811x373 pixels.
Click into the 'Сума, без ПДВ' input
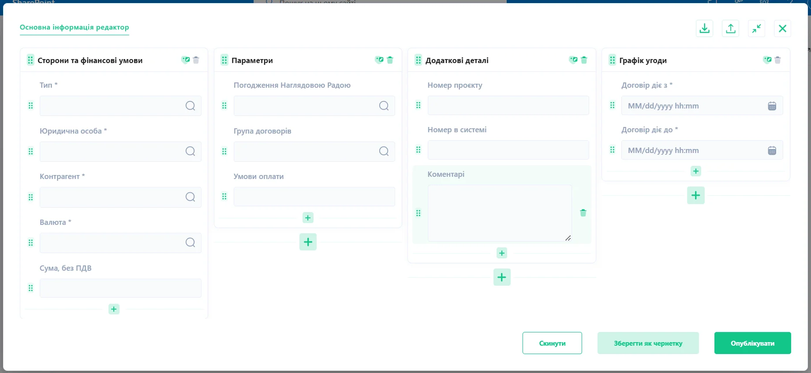click(x=120, y=288)
